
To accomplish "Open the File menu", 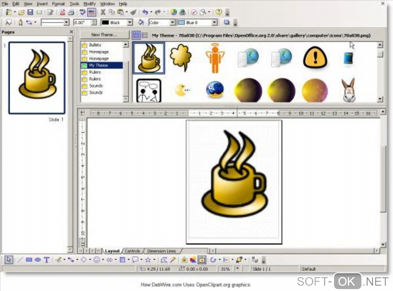I will (5, 4).
